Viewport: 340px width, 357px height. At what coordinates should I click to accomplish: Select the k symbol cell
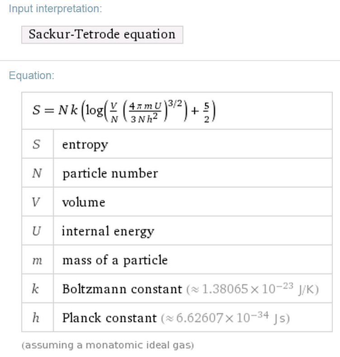tap(37, 289)
